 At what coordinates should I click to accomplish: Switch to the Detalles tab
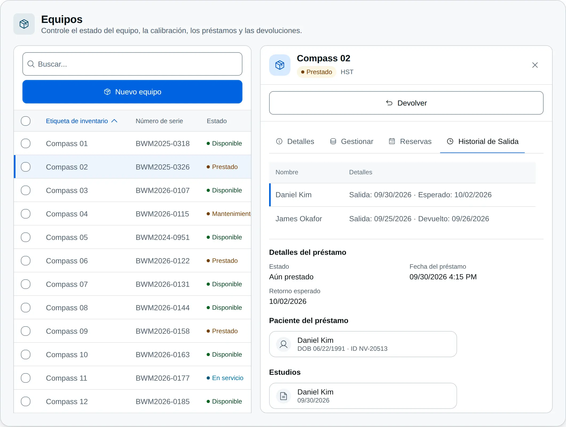click(x=295, y=141)
